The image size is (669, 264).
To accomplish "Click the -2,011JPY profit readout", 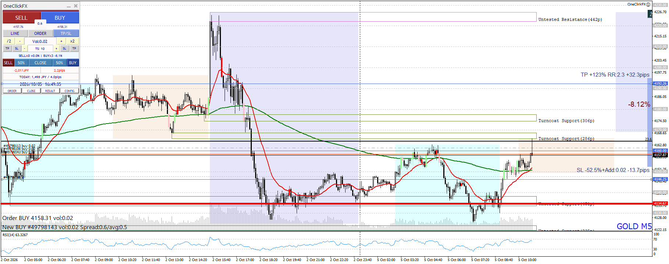I will (x=21, y=70).
